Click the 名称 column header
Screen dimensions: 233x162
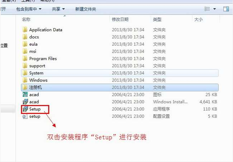(x=26, y=19)
